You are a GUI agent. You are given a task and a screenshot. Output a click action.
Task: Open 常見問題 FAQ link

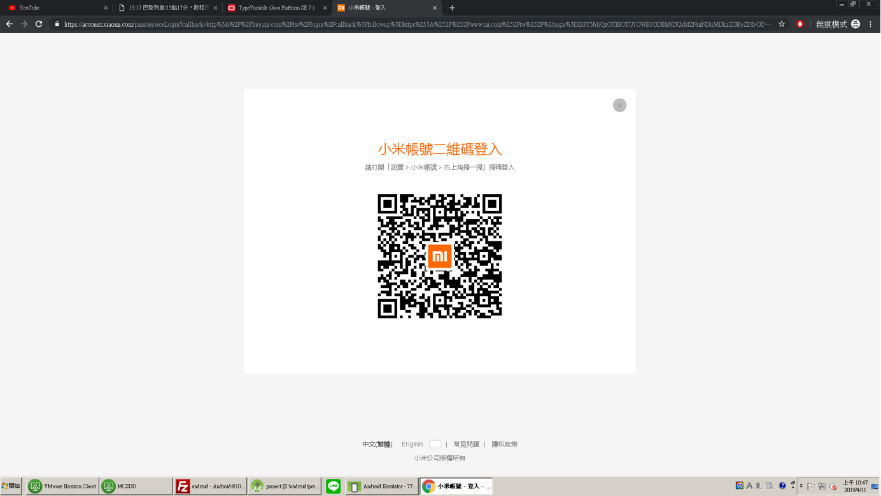466,444
